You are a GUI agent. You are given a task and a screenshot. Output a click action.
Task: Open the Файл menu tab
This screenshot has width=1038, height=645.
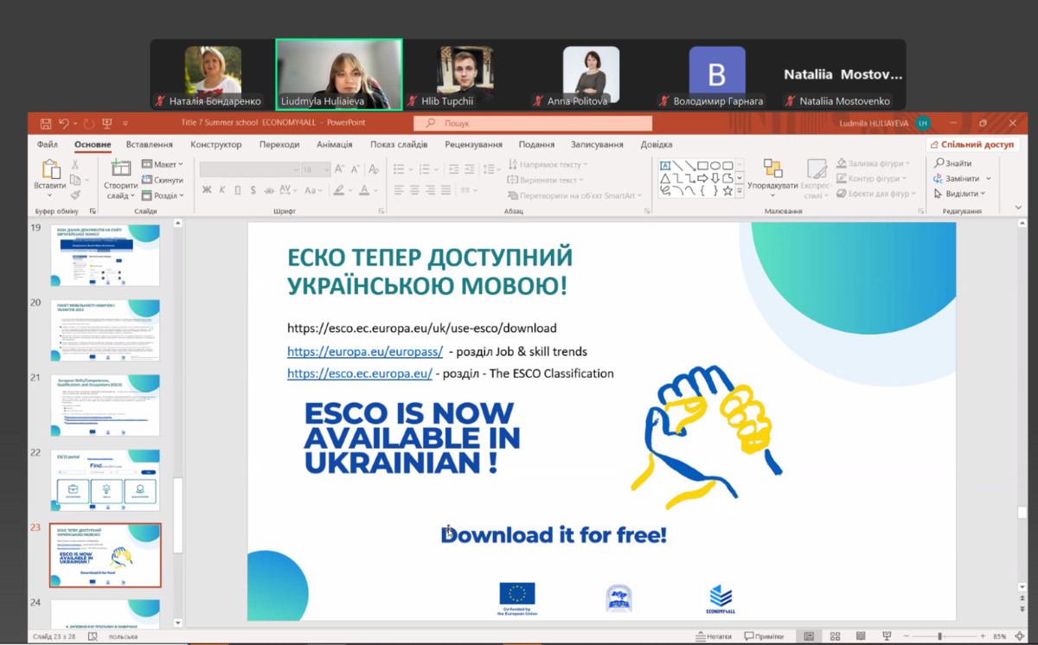(48, 144)
